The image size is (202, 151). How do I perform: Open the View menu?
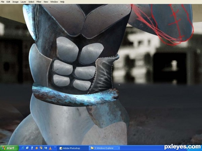point(46,2)
